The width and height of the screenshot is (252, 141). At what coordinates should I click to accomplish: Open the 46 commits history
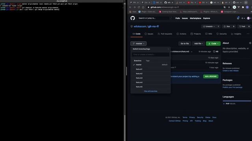[x=216, y=52]
